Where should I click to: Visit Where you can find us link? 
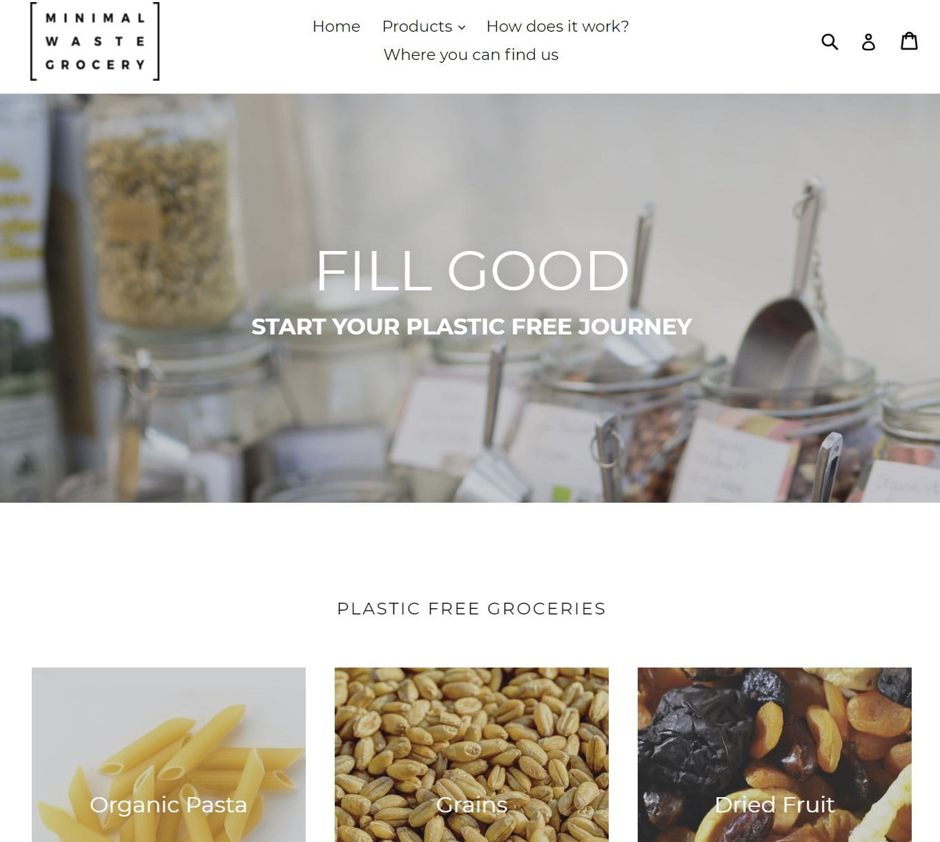click(471, 54)
